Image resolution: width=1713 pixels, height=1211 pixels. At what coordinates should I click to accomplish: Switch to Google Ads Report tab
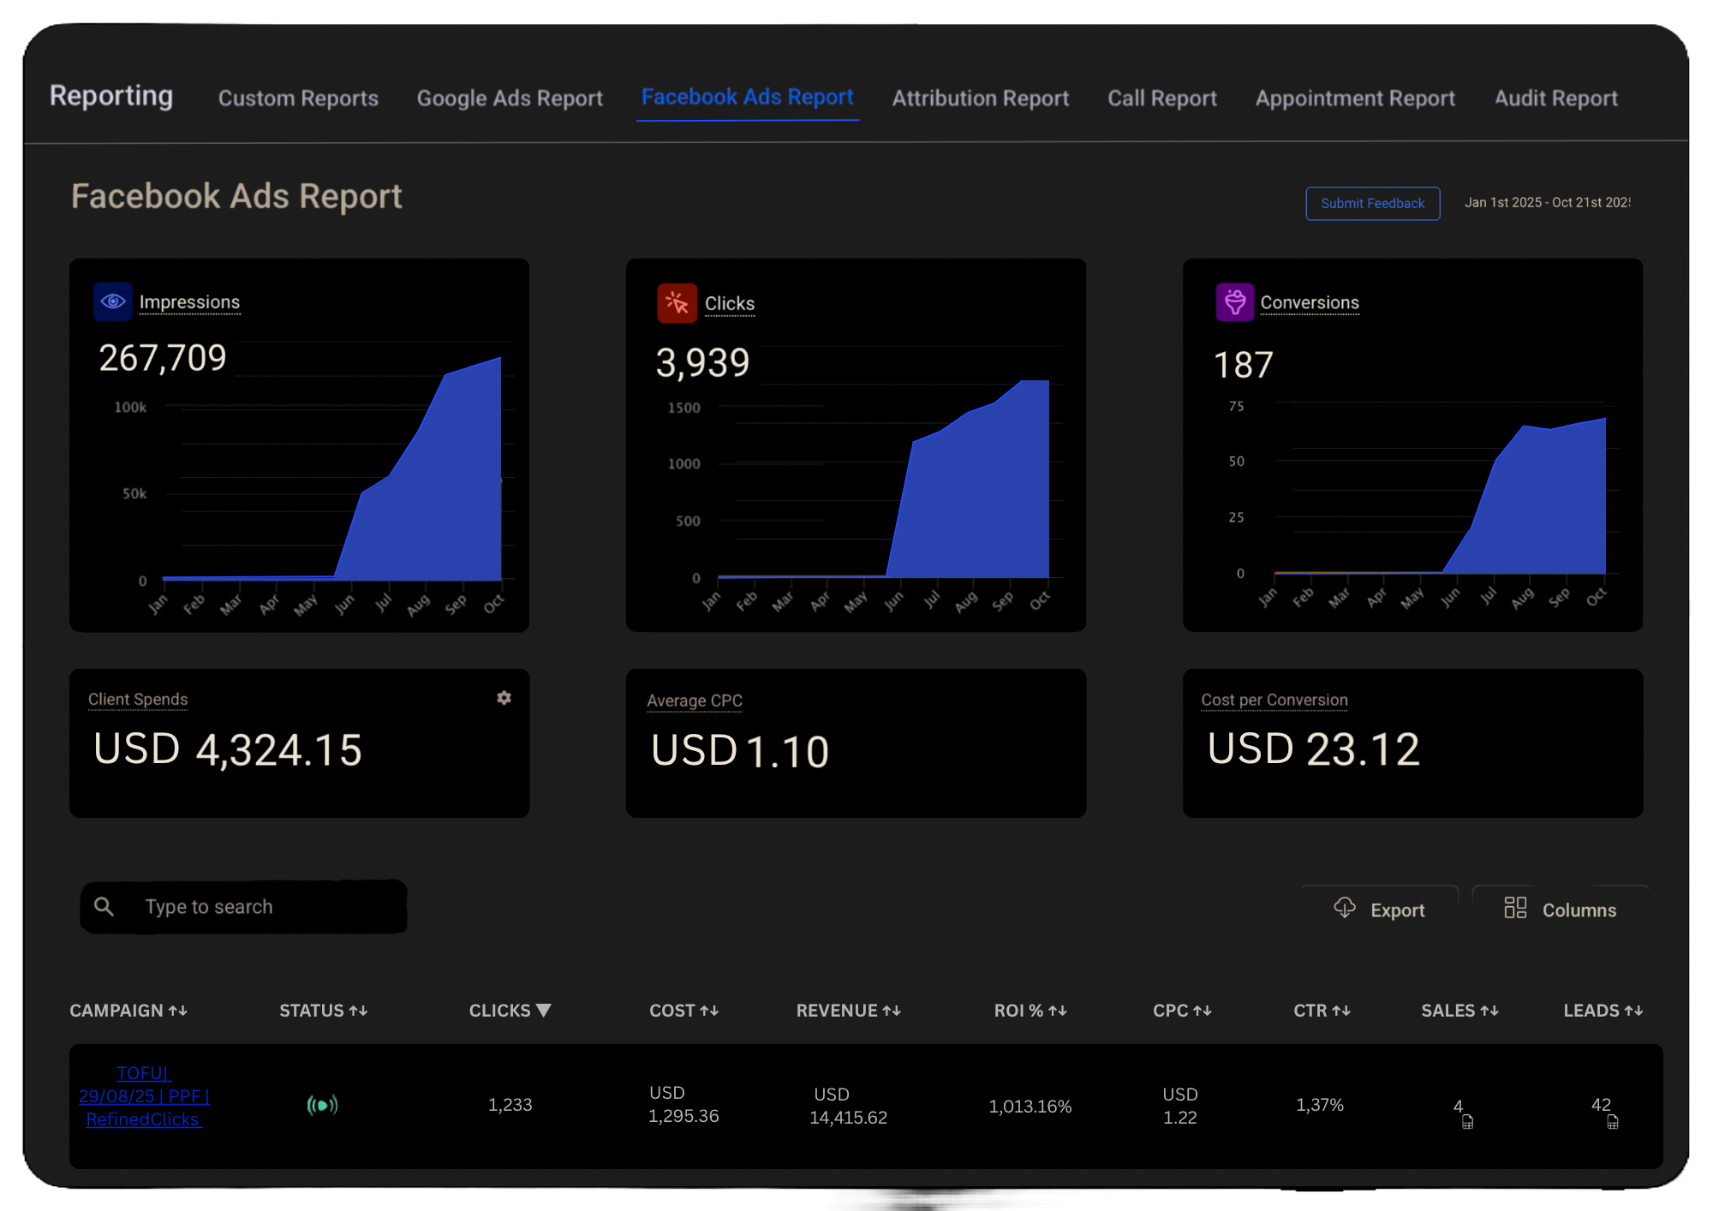coord(510,98)
